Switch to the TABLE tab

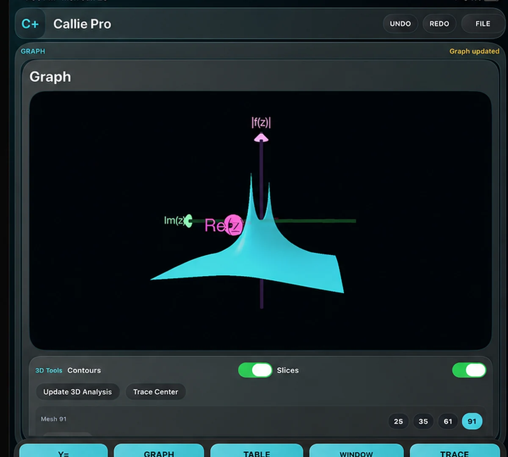click(257, 451)
